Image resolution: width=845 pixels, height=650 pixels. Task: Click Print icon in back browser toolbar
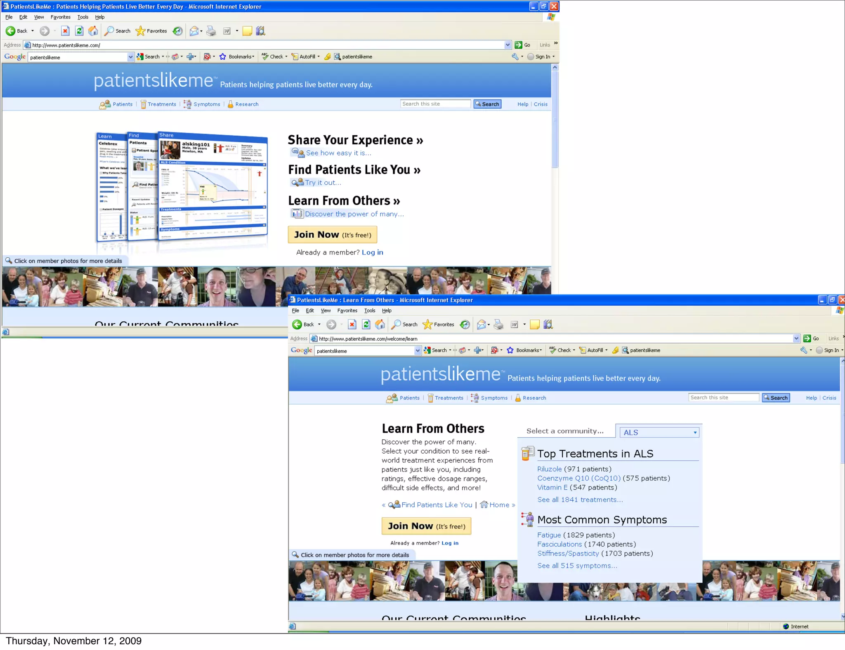click(211, 31)
